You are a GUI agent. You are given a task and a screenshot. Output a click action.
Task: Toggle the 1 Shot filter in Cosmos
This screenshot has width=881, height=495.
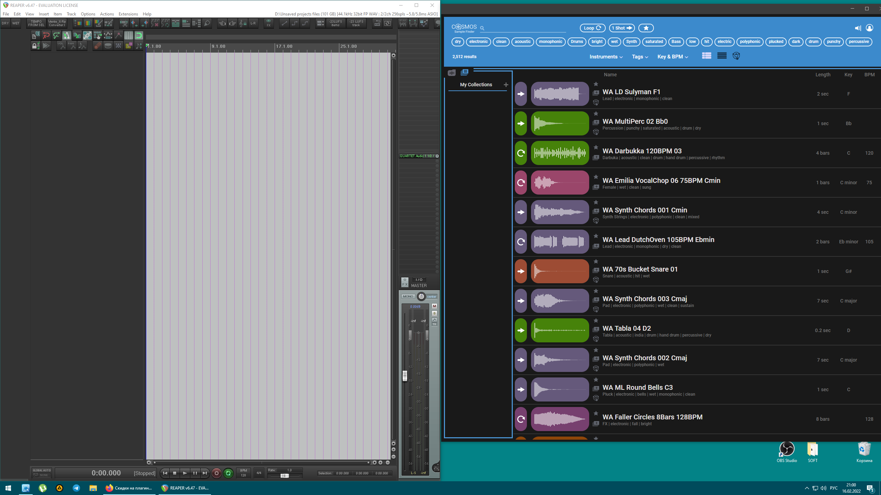point(622,28)
